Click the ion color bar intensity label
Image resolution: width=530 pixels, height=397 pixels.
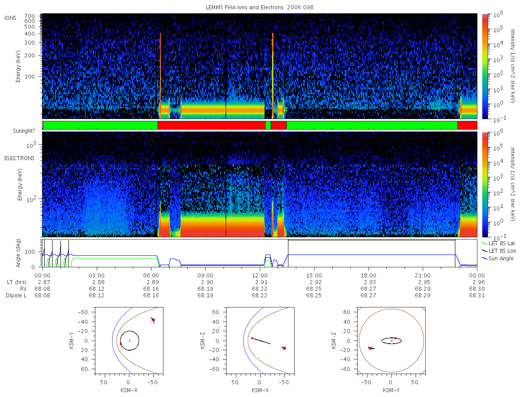[513, 66]
